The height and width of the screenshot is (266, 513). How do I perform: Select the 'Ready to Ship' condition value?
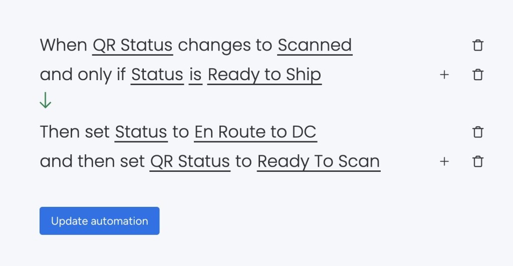[x=264, y=75]
